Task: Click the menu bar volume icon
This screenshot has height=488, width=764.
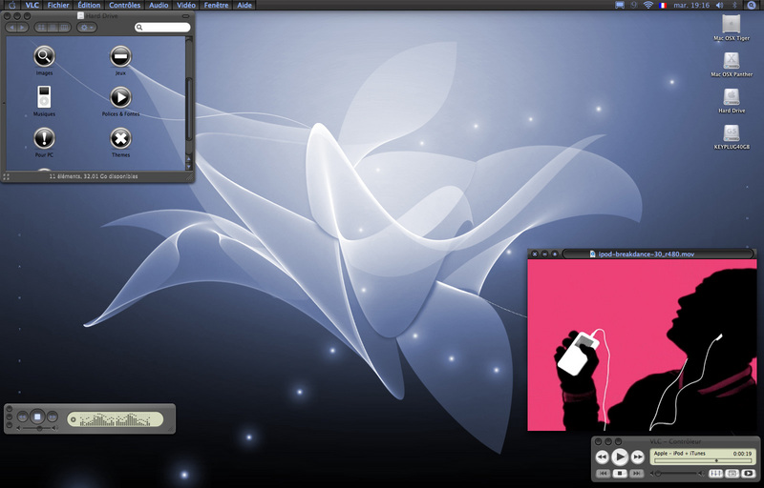Action: point(720,5)
